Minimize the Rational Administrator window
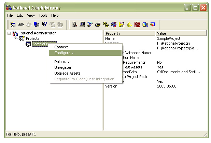 [187, 7]
